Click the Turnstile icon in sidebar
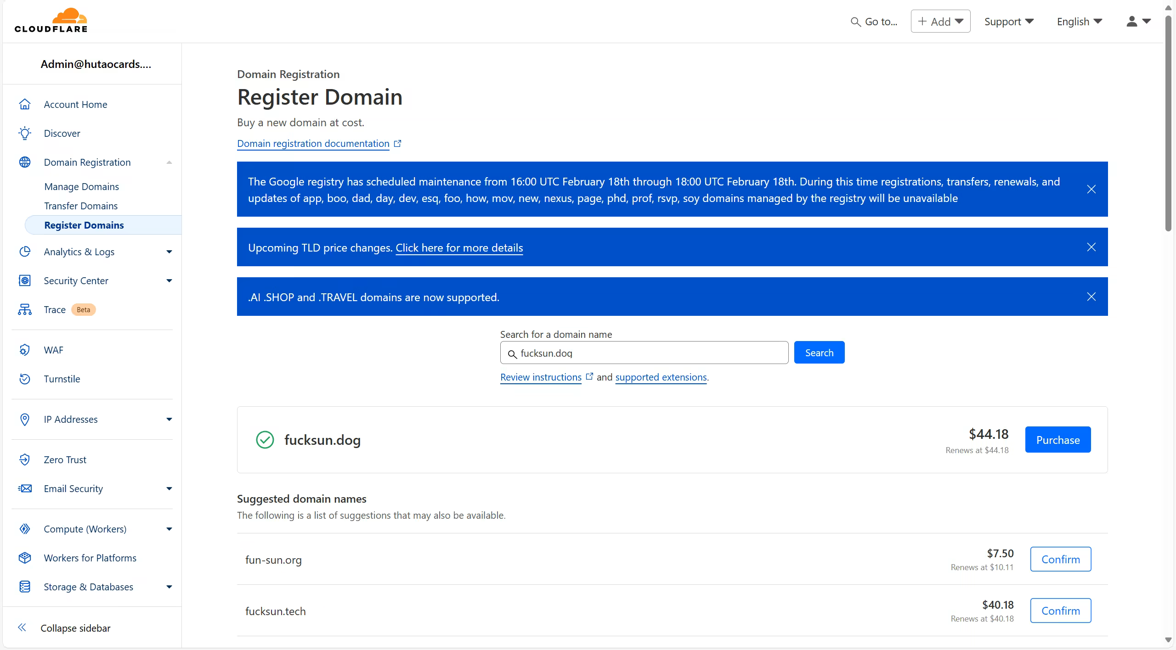Screen dimensions: 1176x650 tap(25, 379)
